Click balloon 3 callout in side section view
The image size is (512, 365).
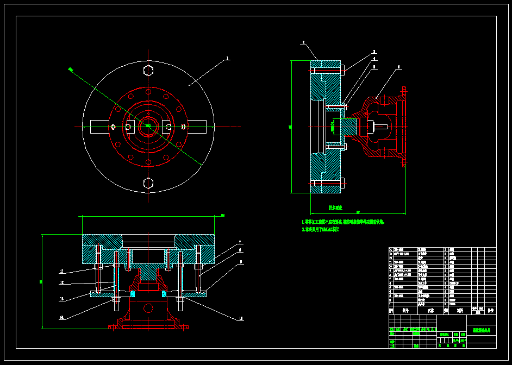point(374,52)
